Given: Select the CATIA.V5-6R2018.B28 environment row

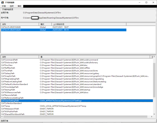Looking at the screenshot, I should 64,27.
